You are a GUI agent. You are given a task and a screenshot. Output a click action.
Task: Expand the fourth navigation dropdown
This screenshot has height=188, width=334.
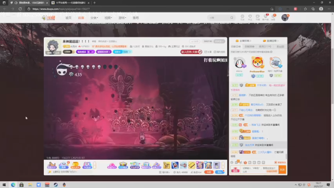click(x=108, y=18)
